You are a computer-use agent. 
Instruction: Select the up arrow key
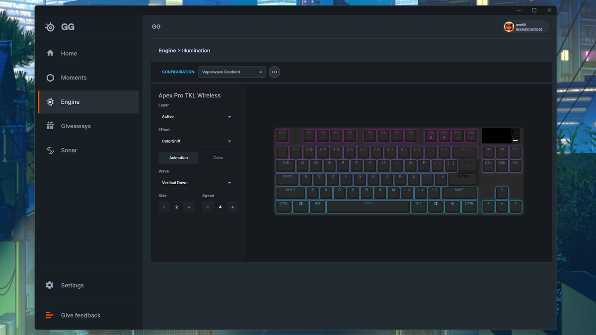click(502, 193)
